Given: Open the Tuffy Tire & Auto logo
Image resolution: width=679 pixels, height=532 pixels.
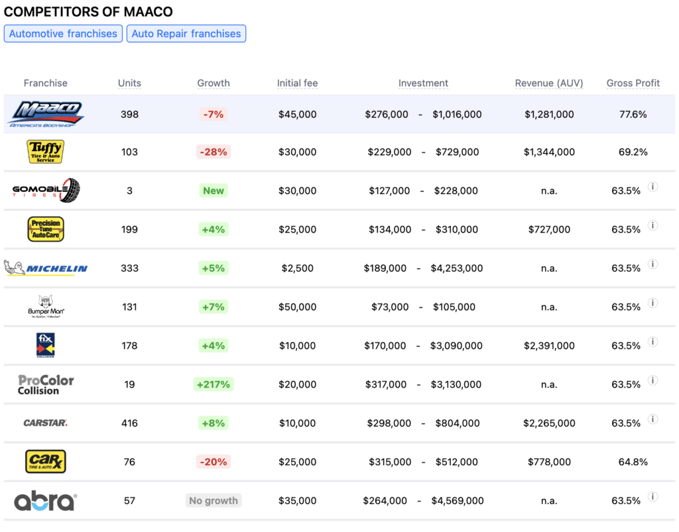Looking at the screenshot, I should (x=46, y=152).
